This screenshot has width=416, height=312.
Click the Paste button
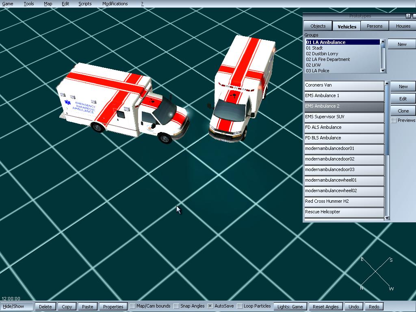pos(88,306)
